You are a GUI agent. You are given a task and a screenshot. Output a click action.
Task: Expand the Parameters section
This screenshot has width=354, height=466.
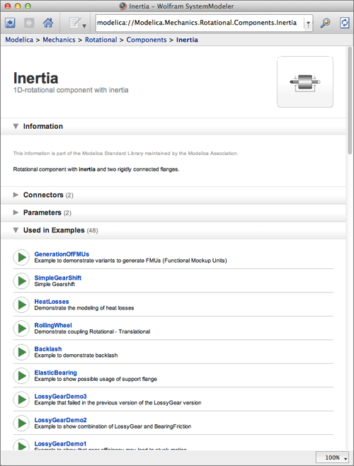pos(16,212)
